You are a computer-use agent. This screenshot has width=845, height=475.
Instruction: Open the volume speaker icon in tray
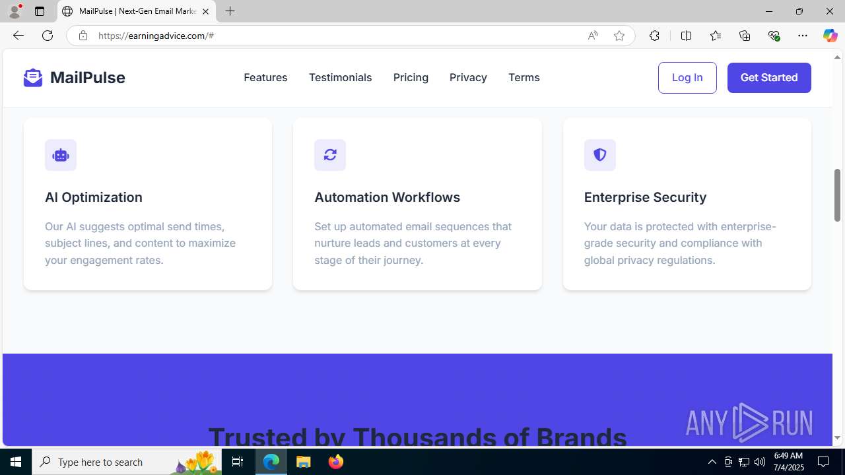point(760,462)
